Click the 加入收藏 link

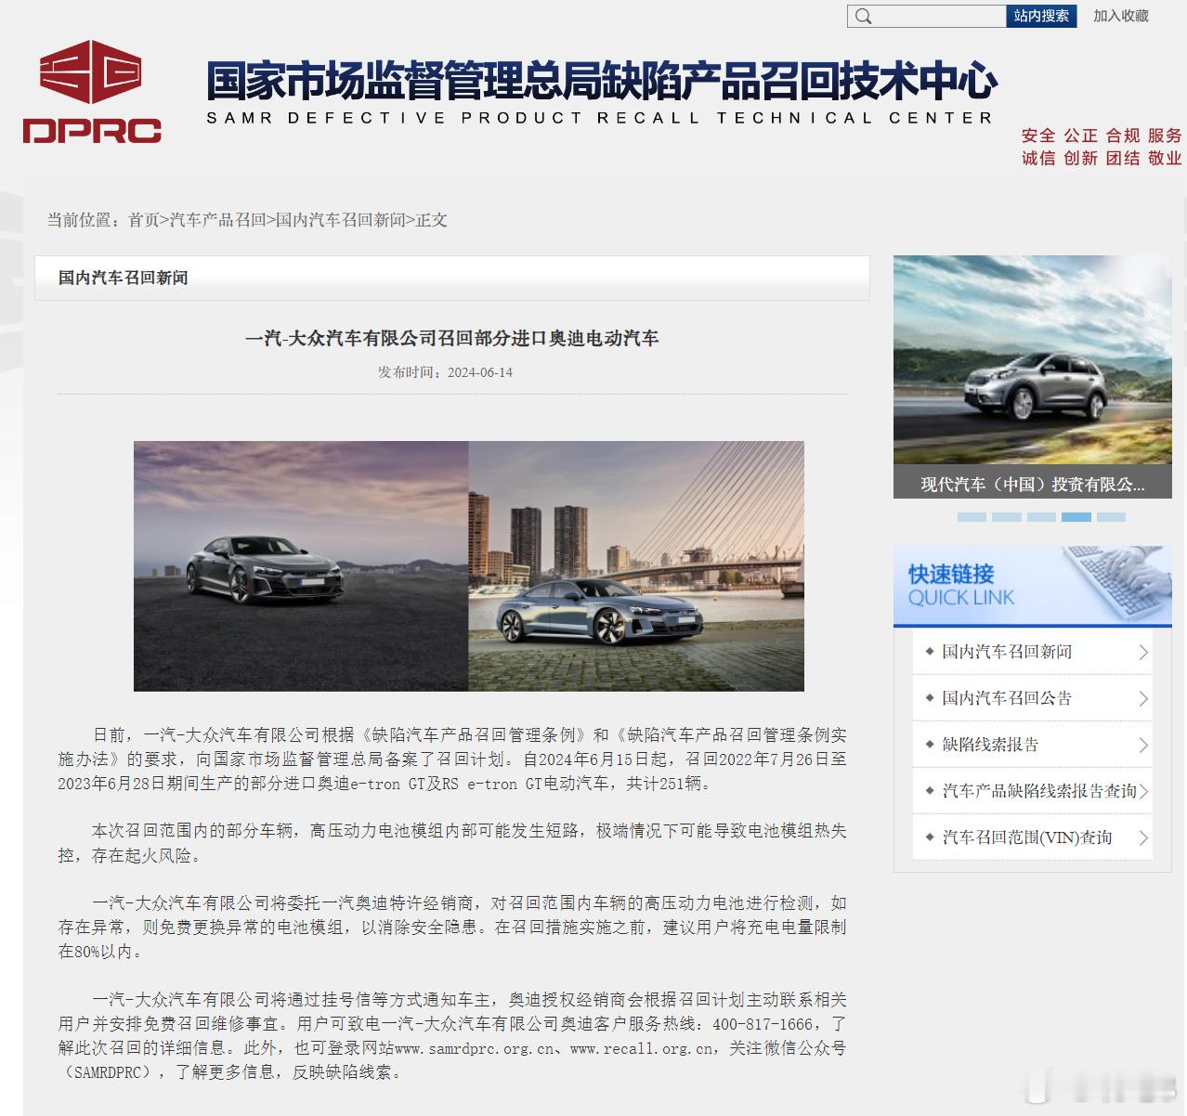click(1120, 16)
